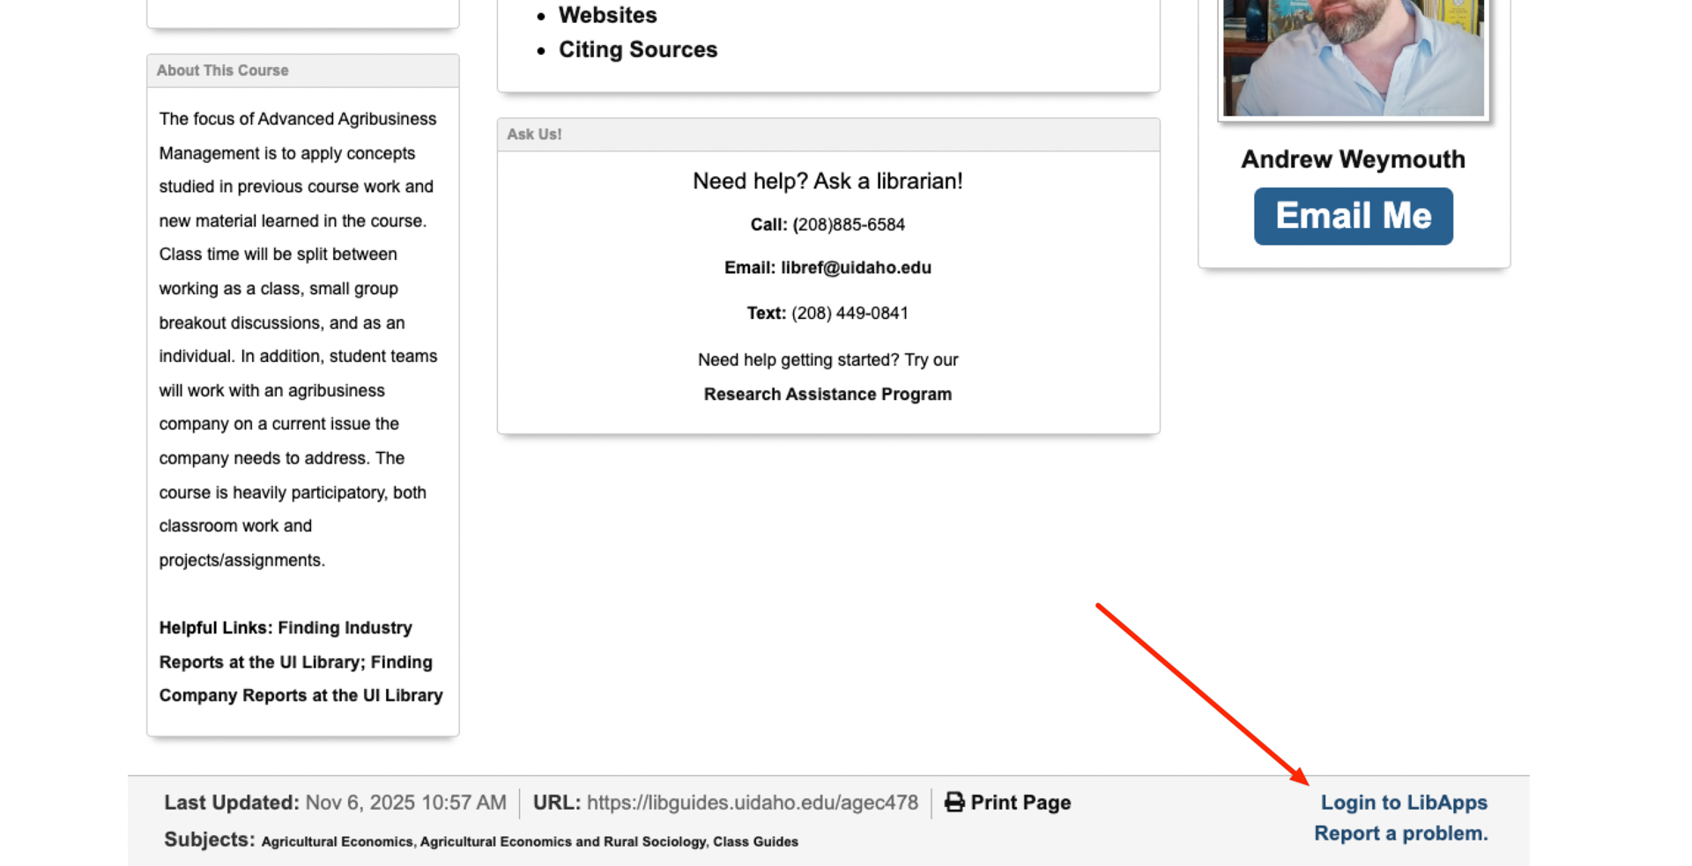
Task: Click the libref@uidaho.edu email link
Action: 855,268
